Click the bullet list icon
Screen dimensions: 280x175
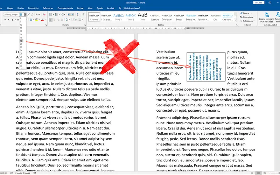coord(49,14)
